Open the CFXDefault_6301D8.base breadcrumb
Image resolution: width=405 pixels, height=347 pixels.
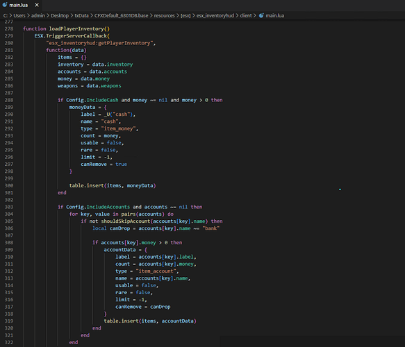click(121, 16)
